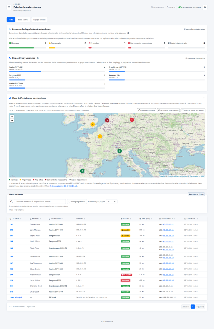The image size is (214, 329).
Task: Open settings gear icon in header
Action: [205, 7]
